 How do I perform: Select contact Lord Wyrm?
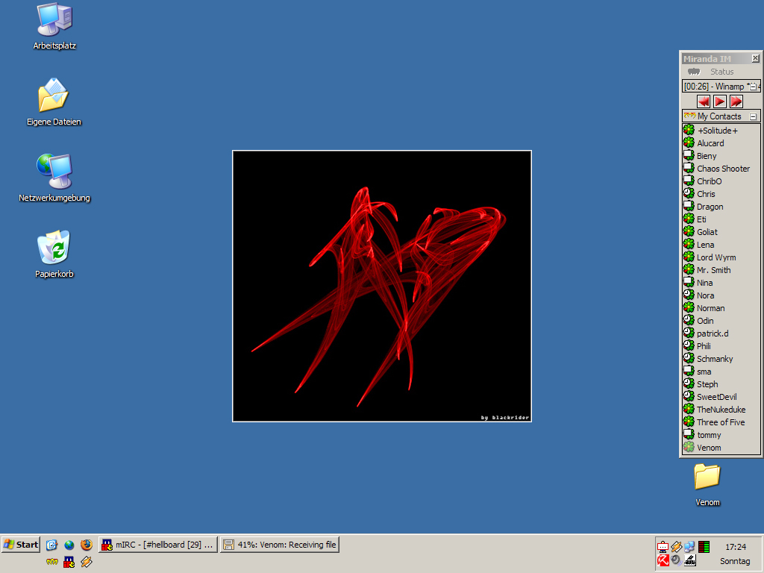pos(716,257)
